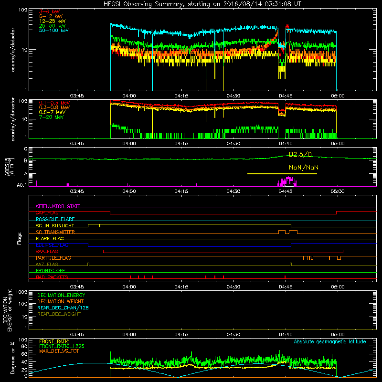Click the 04:45 tick under top panel
Screen dimensions: 382x382
tap(286, 96)
